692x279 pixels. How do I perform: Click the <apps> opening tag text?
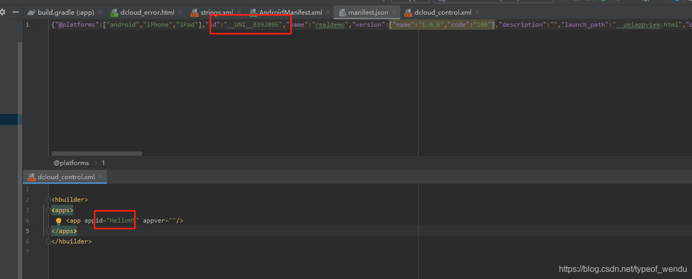pos(62,210)
